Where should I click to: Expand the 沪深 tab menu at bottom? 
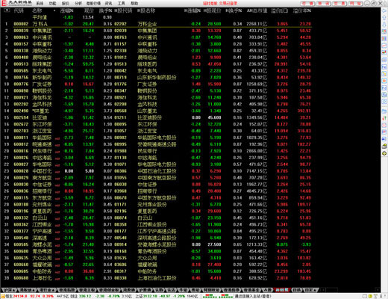(x=10, y=290)
